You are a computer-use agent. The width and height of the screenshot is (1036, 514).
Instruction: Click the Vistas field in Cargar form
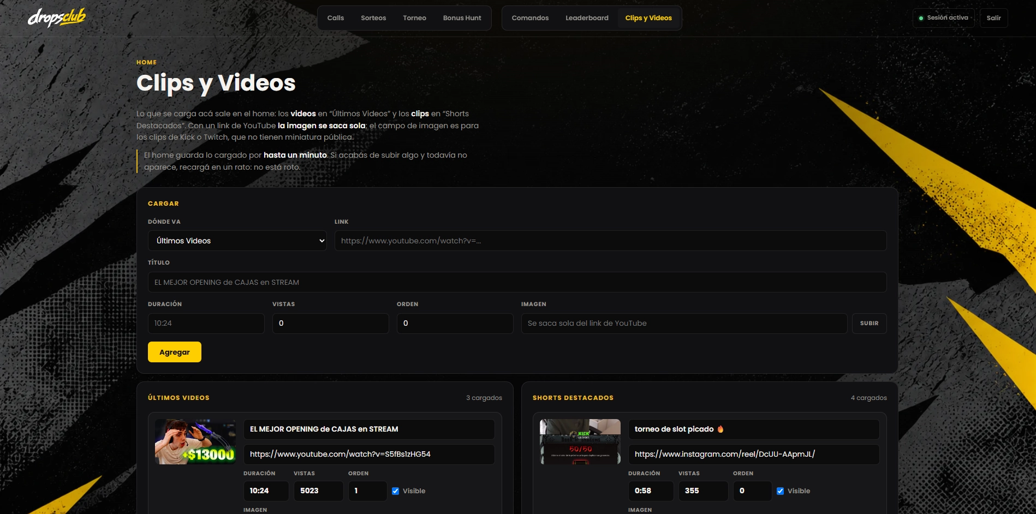coord(331,323)
